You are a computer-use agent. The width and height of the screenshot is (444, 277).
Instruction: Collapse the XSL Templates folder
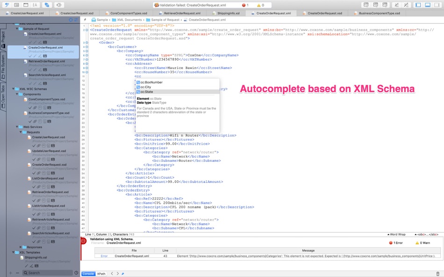point(13,252)
